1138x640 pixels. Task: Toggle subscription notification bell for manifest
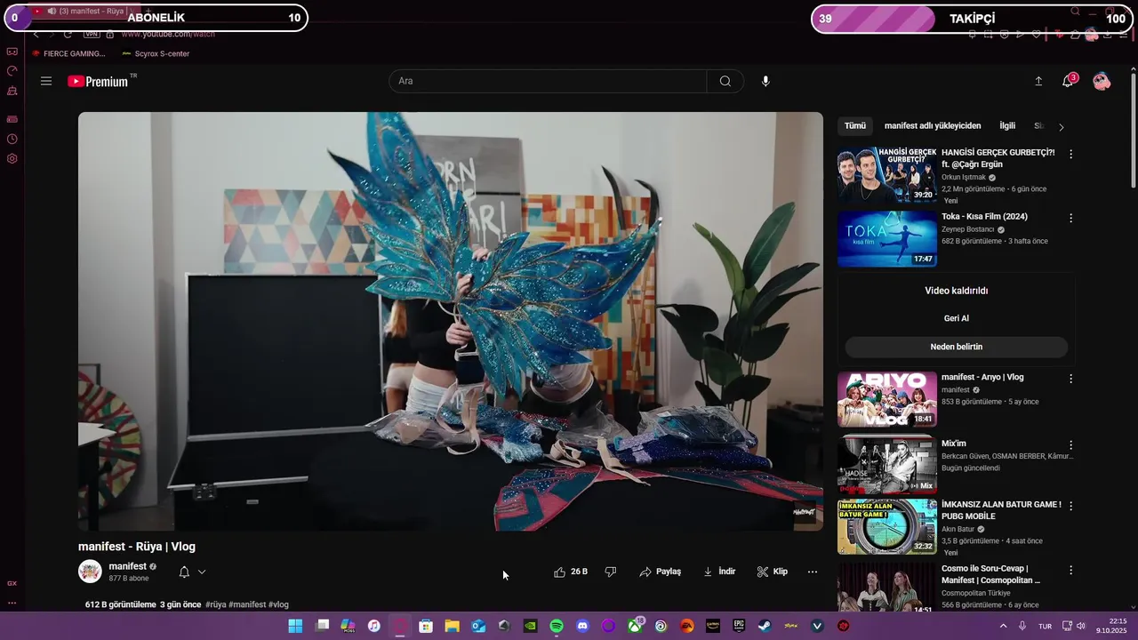(x=184, y=572)
